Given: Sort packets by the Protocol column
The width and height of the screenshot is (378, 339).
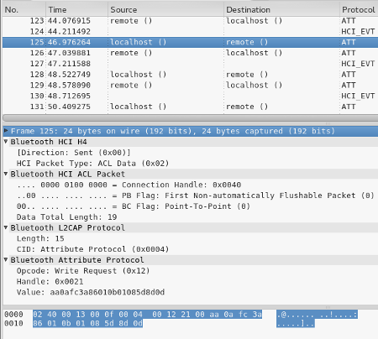Looking at the screenshot, I should (x=359, y=9).
